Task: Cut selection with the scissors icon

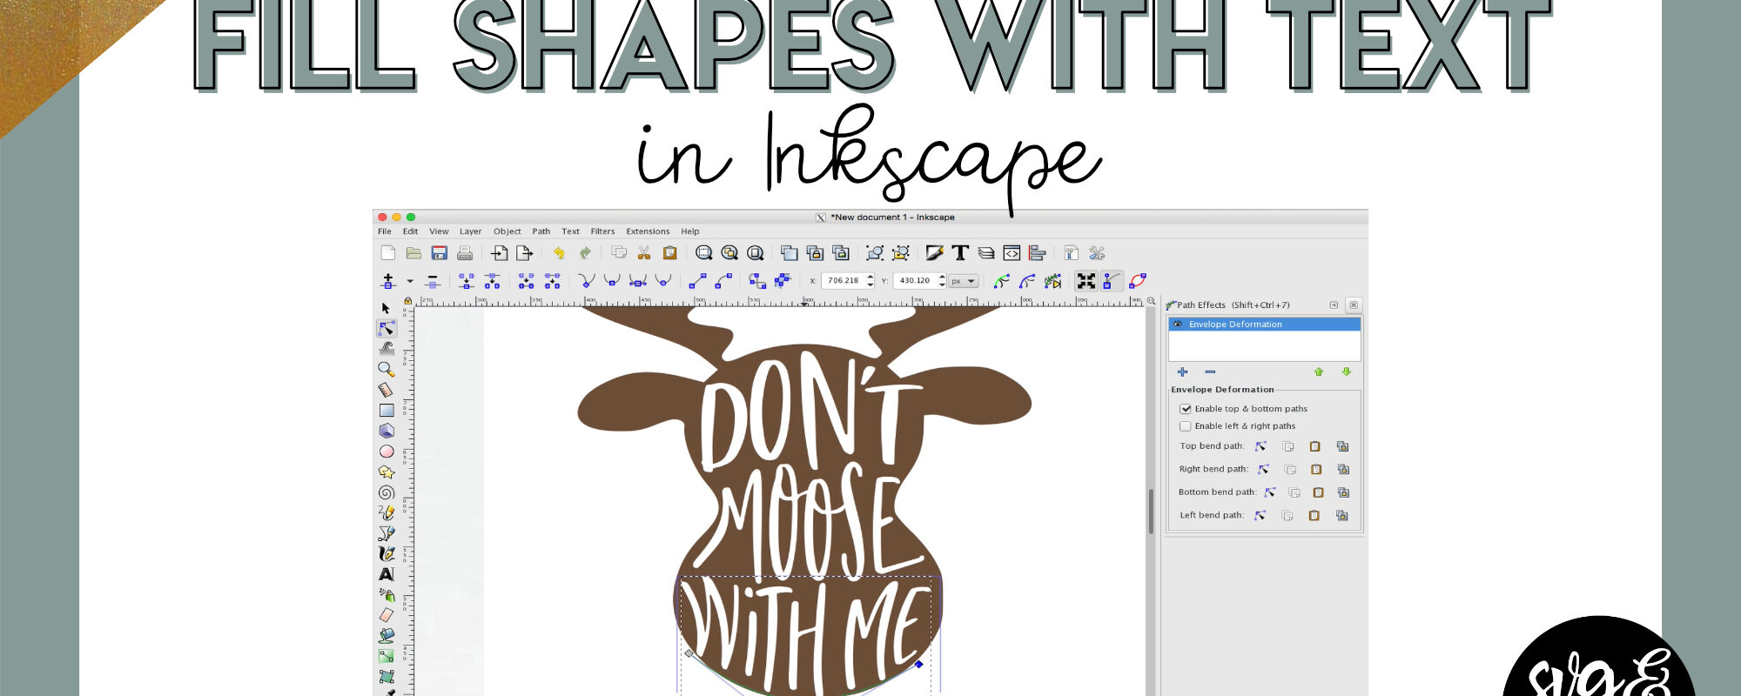Action: pyautogui.click(x=644, y=253)
